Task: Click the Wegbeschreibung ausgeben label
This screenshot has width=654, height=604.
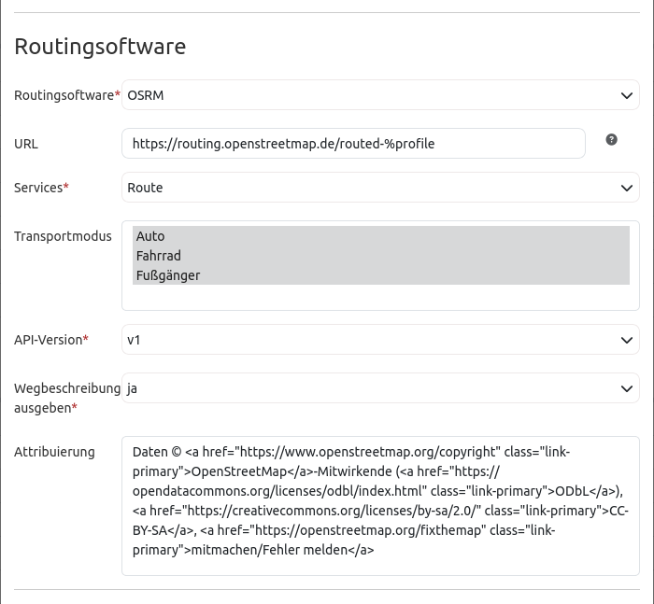Action: click(x=65, y=398)
